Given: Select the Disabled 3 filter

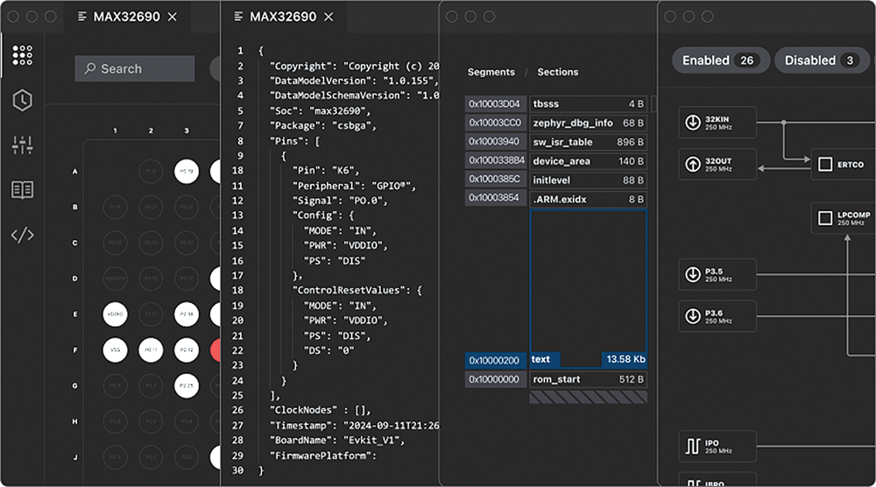Looking at the screenshot, I should point(822,60).
